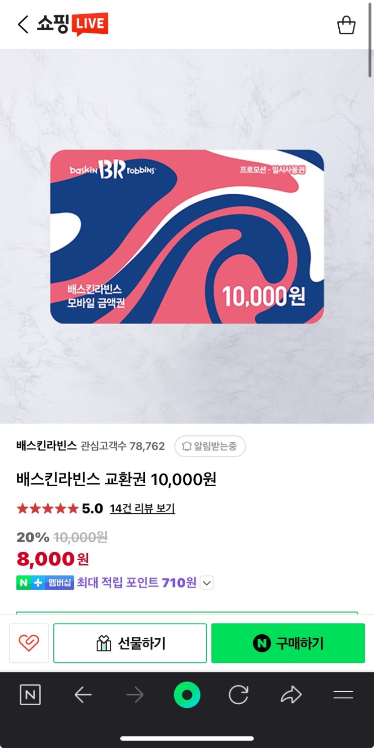
Task: Share page with share arrow icon
Action: tap(291, 695)
